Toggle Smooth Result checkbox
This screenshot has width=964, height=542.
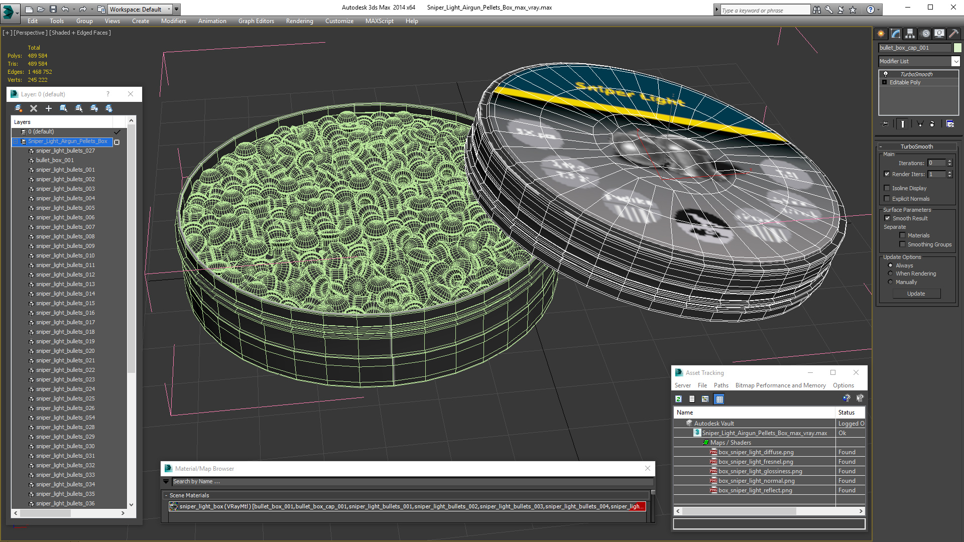(x=887, y=218)
